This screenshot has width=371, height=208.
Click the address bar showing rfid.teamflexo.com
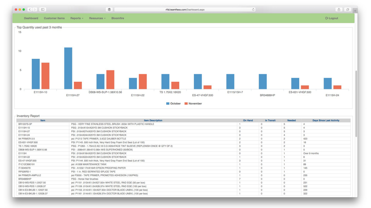[x=185, y=10]
